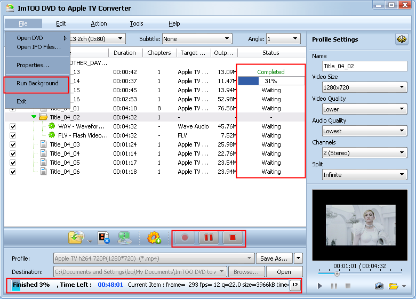The image size is (416, 299).
Task: Choose Exit from File menu
Action: [37, 101]
